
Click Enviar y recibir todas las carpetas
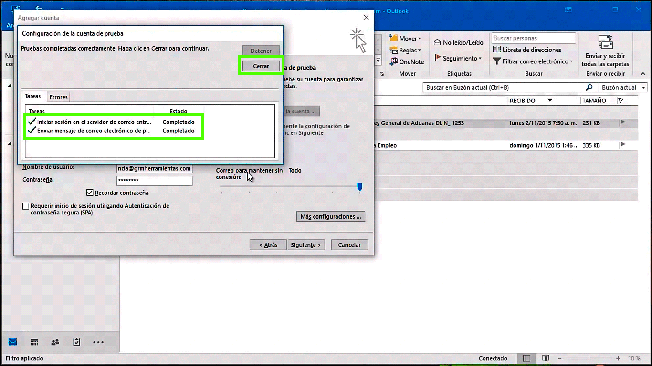coord(605,51)
